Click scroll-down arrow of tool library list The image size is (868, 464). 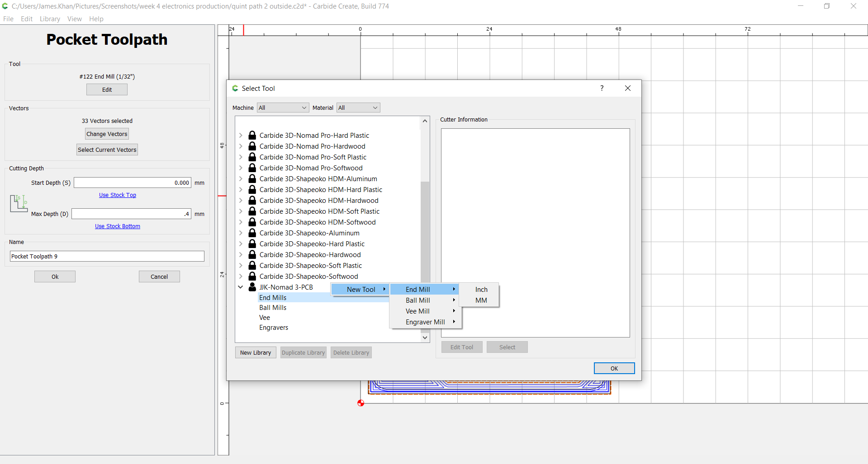(425, 337)
